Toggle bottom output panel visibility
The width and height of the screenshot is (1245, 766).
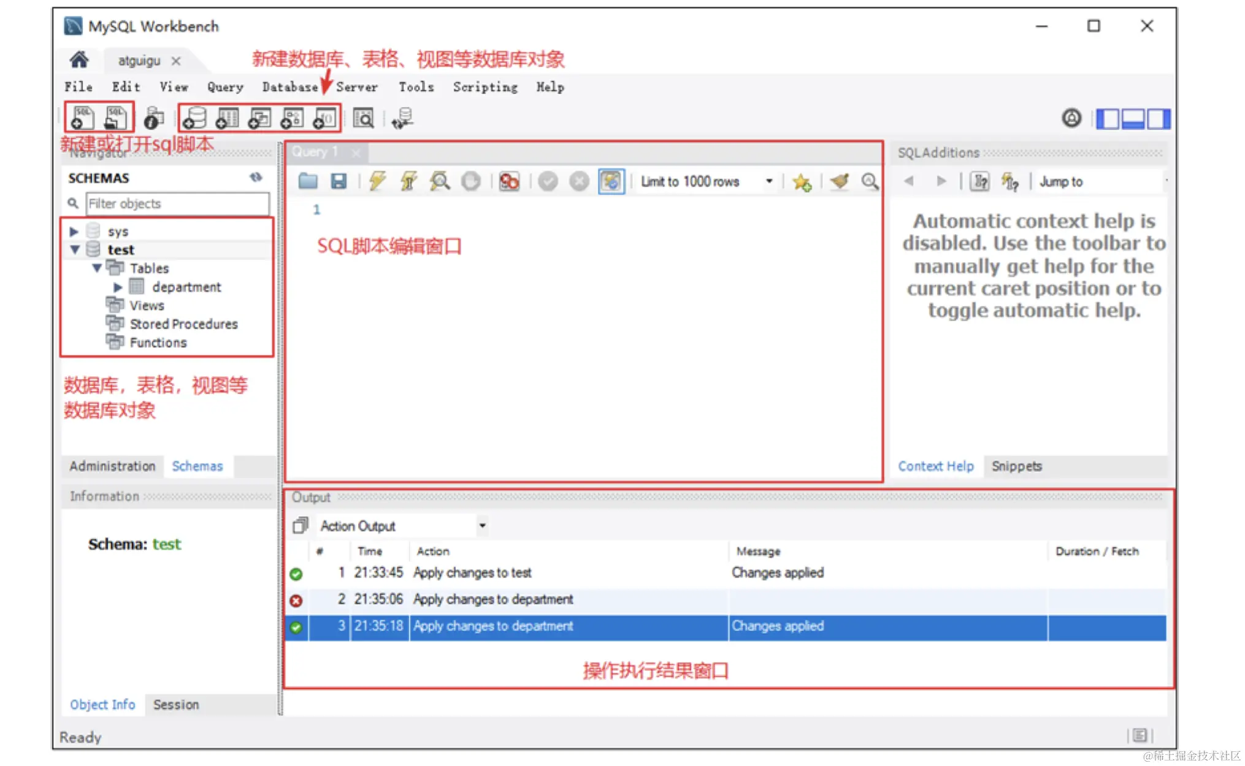(x=1133, y=118)
